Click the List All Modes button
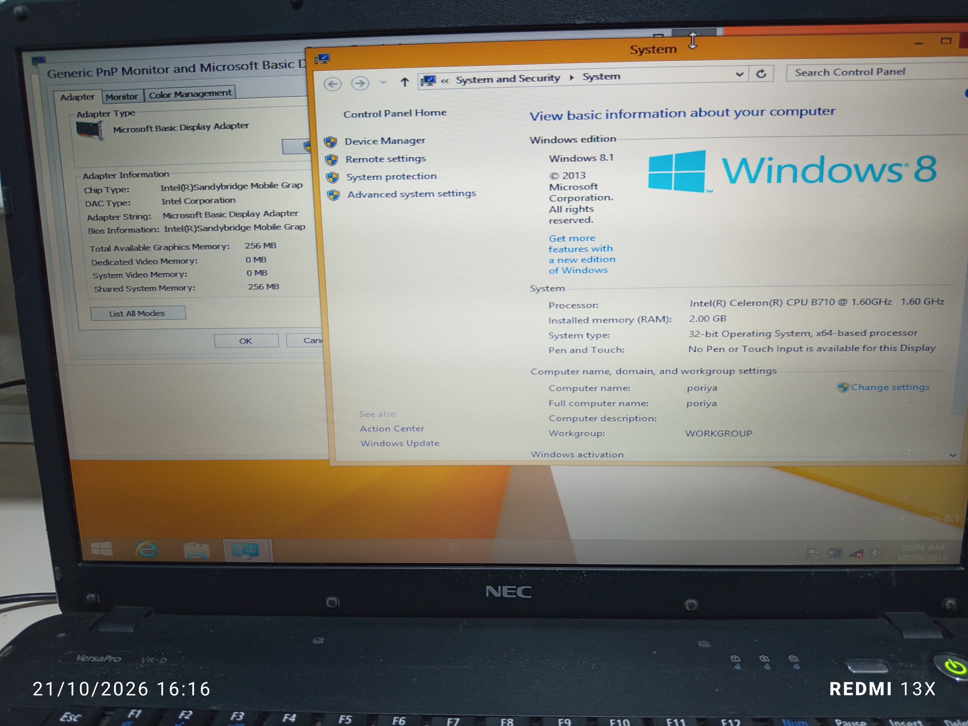Screen dimensions: 968x726 pyautogui.click(x=138, y=313)
